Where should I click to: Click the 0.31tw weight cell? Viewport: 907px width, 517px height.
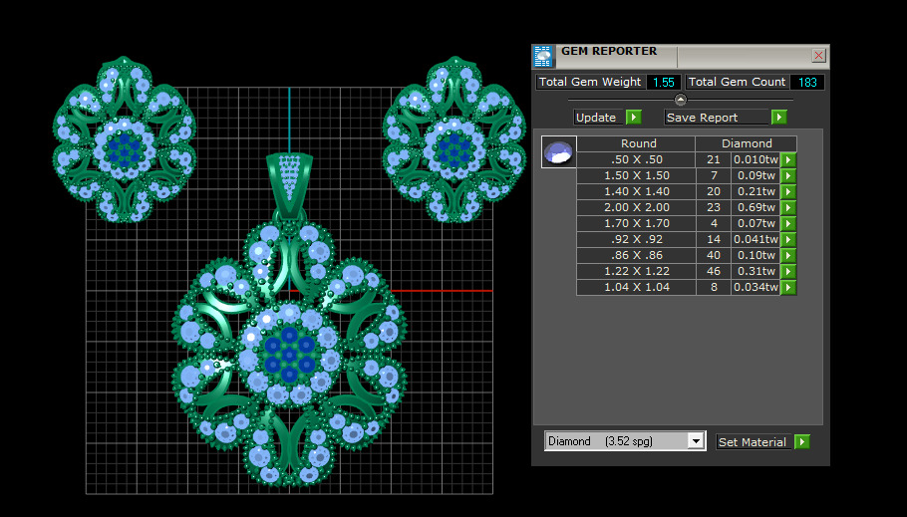tap(756, 271)
